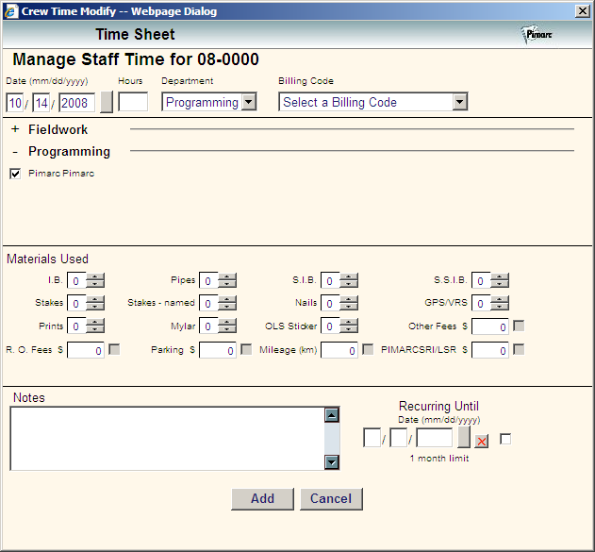Collapse the Programming section
This screenshot has width=595, height=552.
(15, 152)
